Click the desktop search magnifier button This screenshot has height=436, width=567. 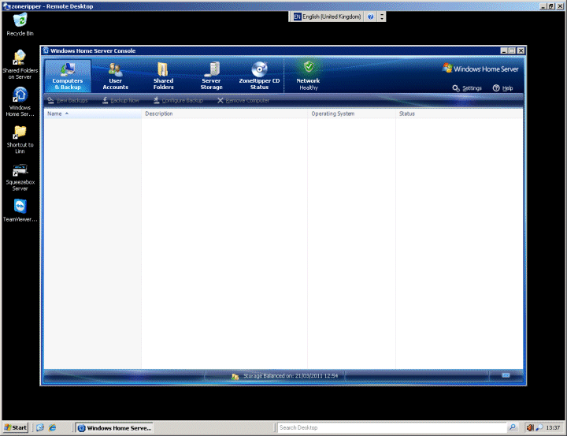(x=513, y=427)
